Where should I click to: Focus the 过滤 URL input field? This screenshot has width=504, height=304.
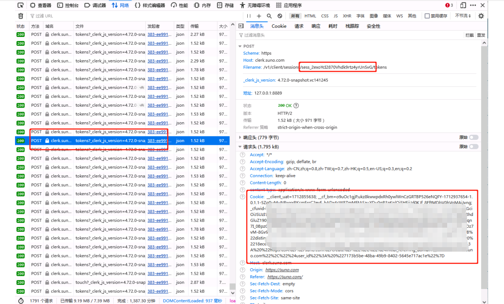136,16
